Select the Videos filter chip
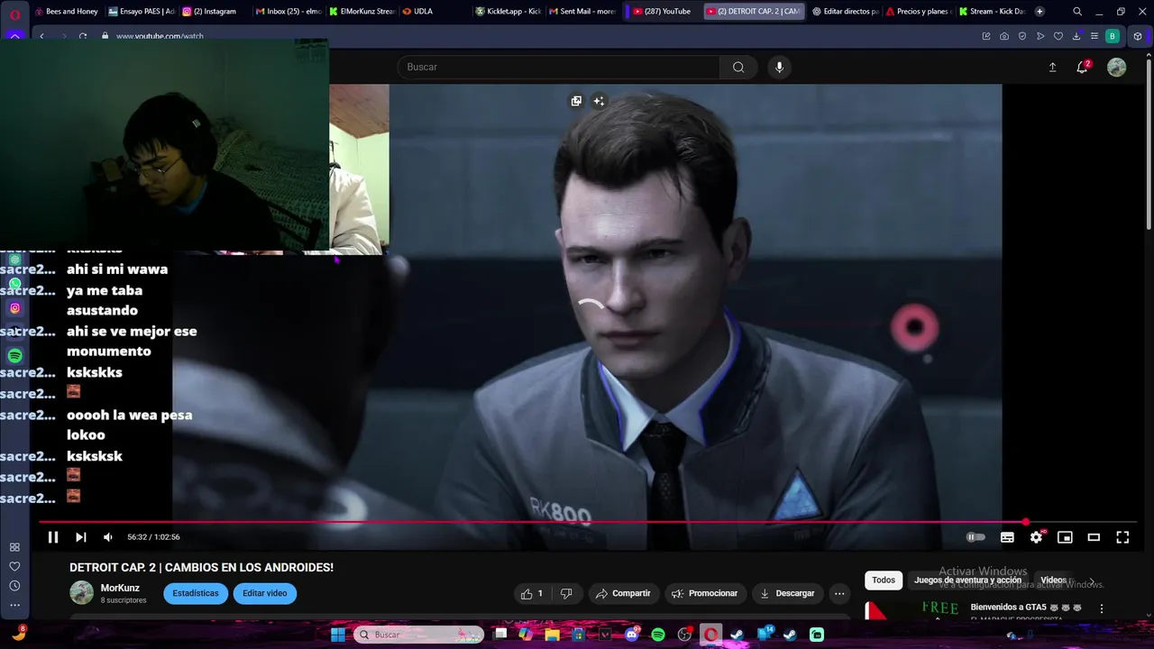 point(1053,580)
